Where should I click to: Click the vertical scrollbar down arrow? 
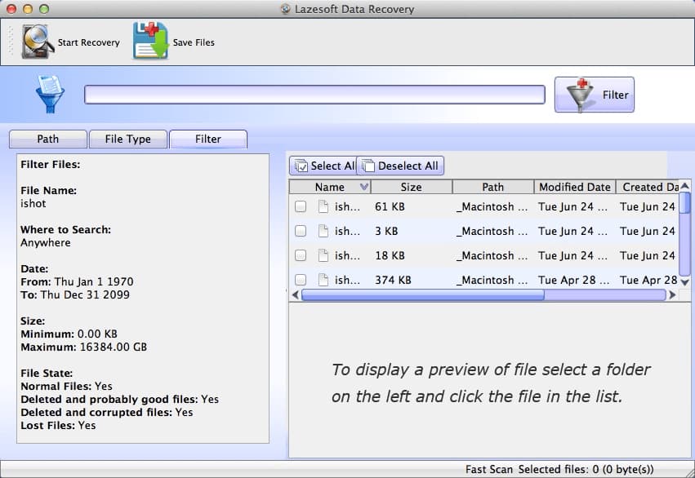[685, 282]
